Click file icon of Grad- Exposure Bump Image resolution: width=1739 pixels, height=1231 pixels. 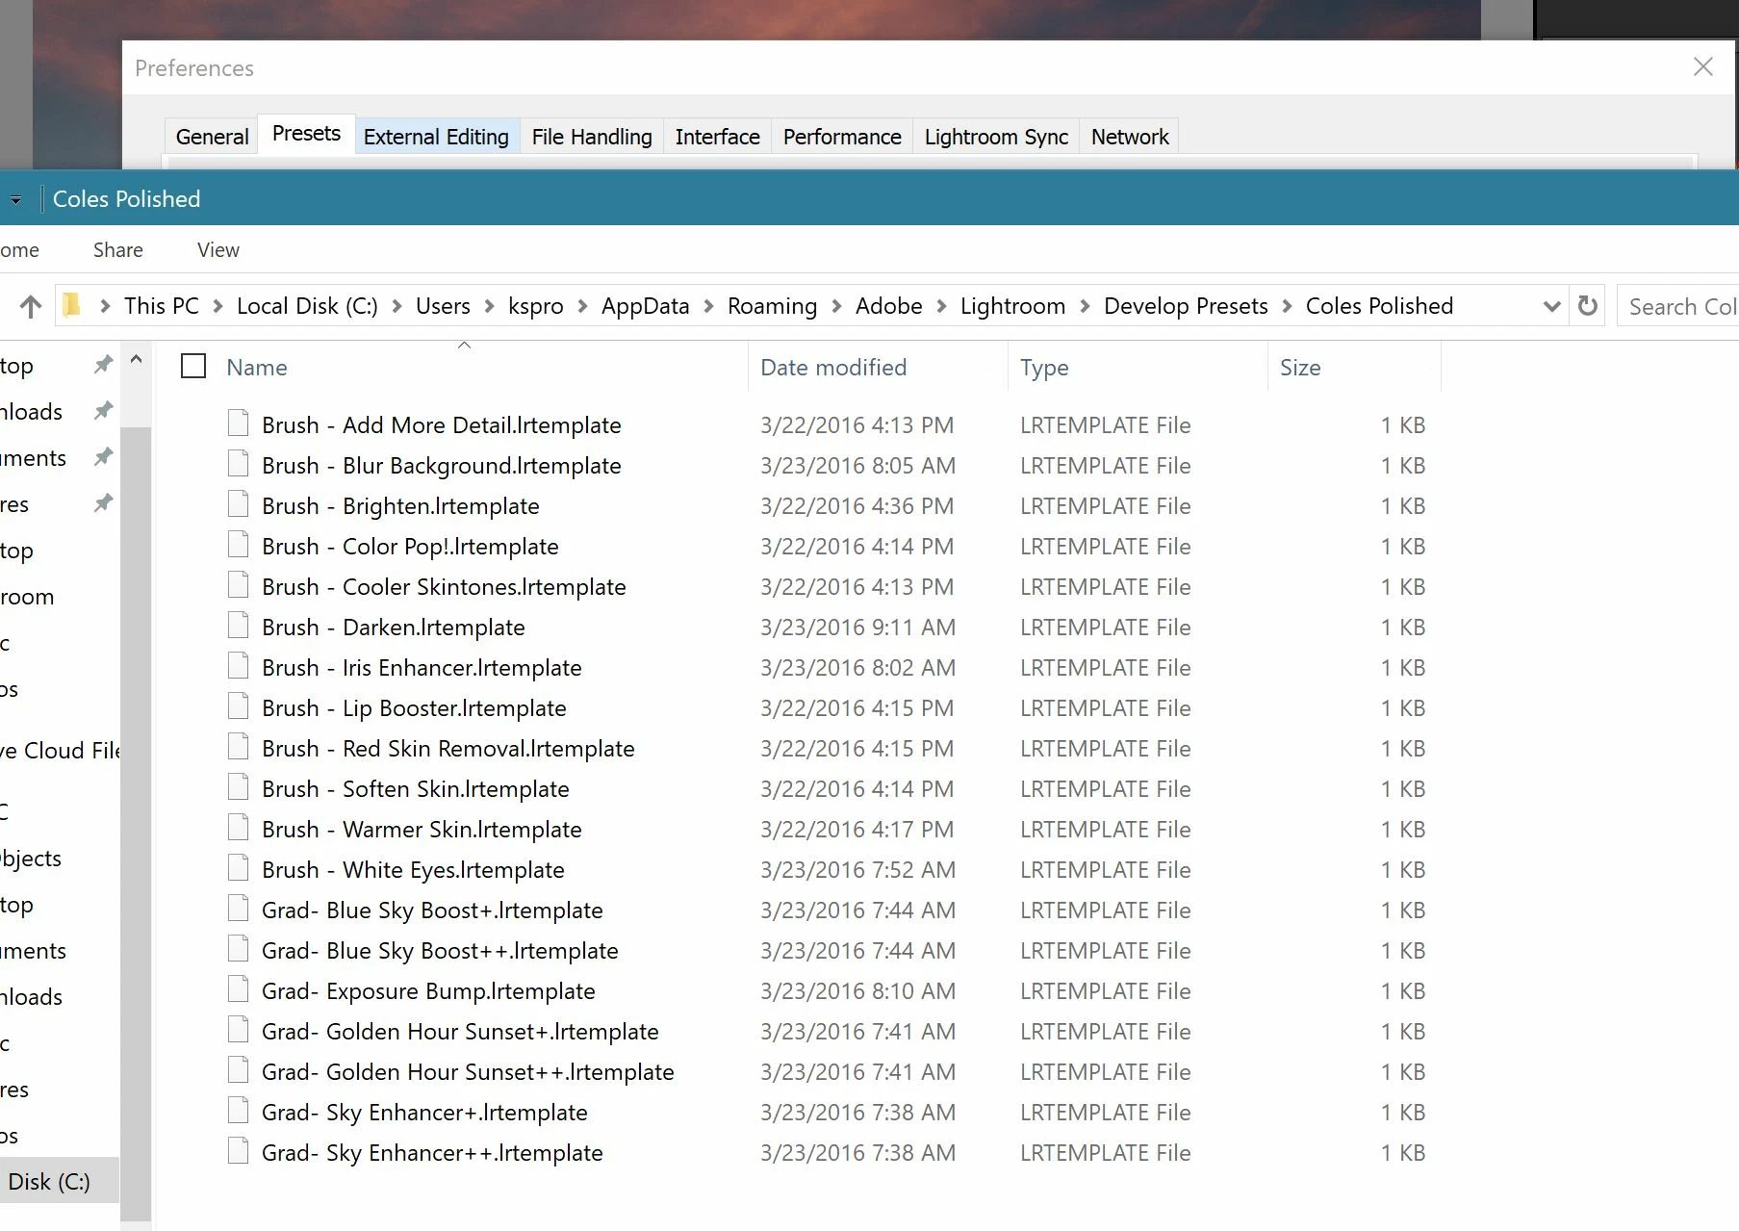[x=238, y=989]
